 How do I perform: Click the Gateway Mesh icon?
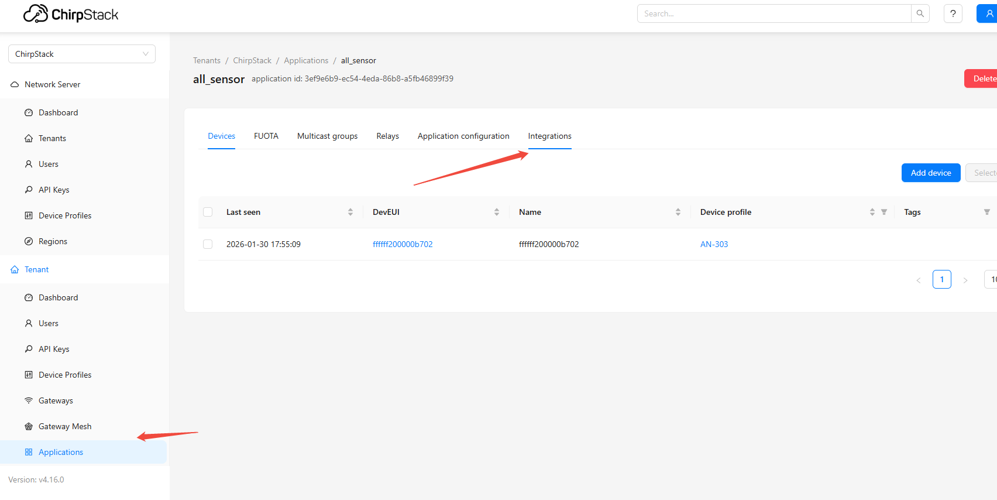point(29,426)
